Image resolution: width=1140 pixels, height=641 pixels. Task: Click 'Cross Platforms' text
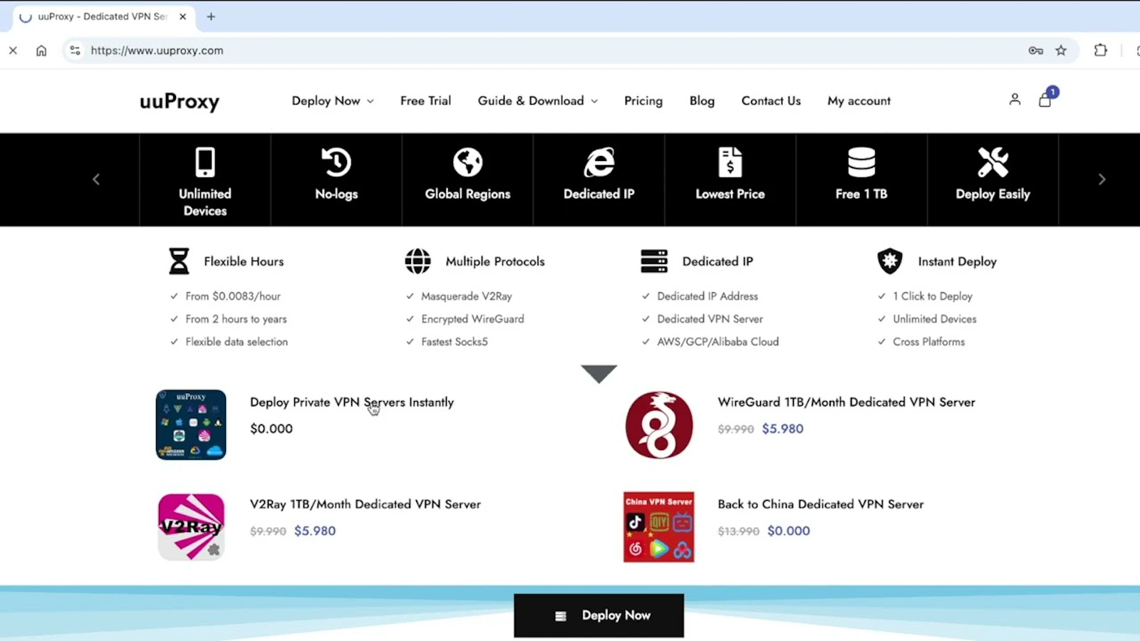[929, 342]
